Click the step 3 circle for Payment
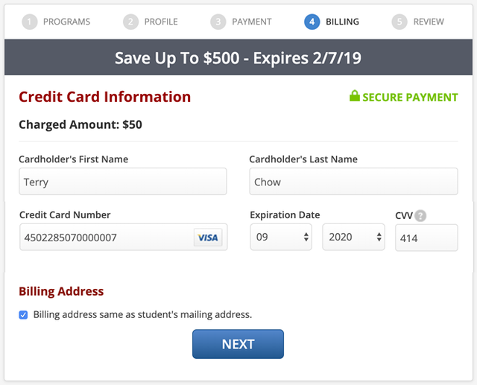Viewport: 477px width, 385px height. point(218,22)
